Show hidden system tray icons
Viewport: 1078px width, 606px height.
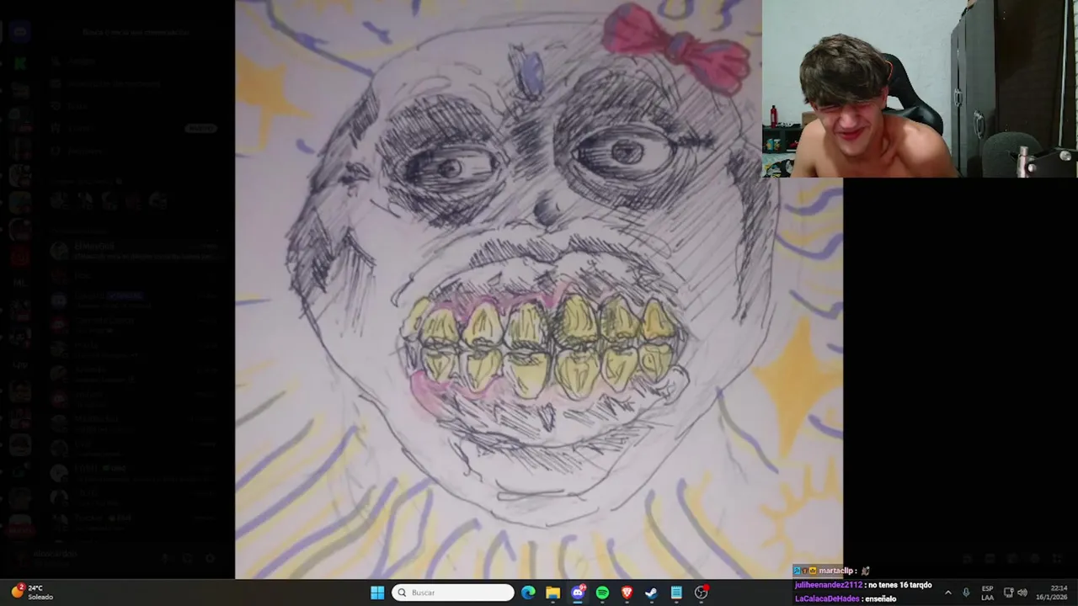(947, 593)
